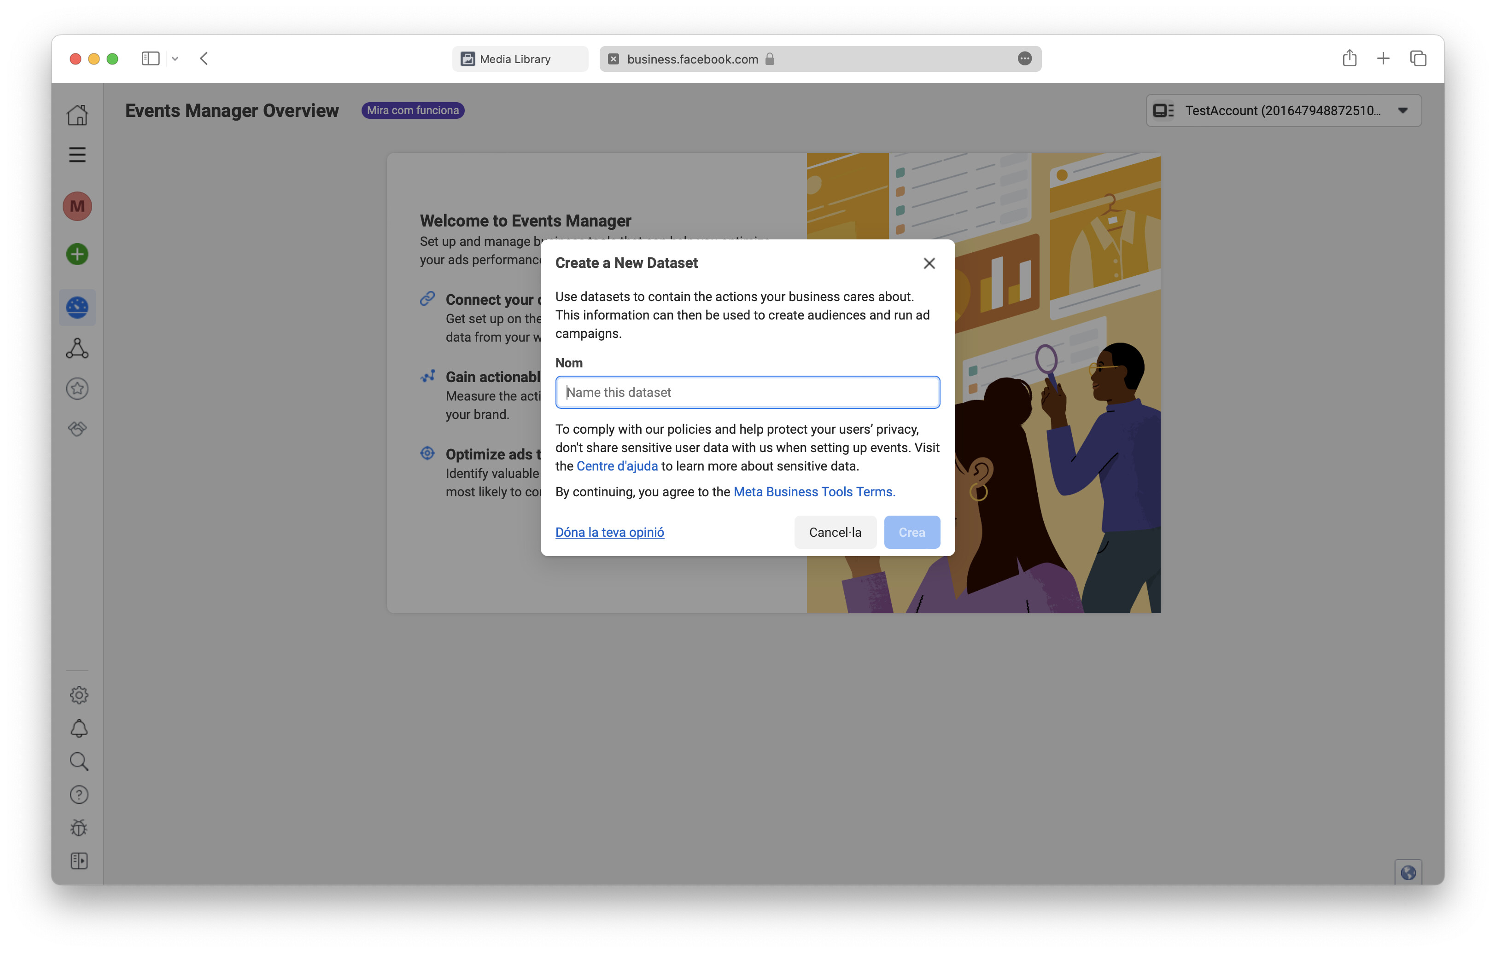
Task: Open the Meta Business Tools Terms link
Action: point(813,492)
